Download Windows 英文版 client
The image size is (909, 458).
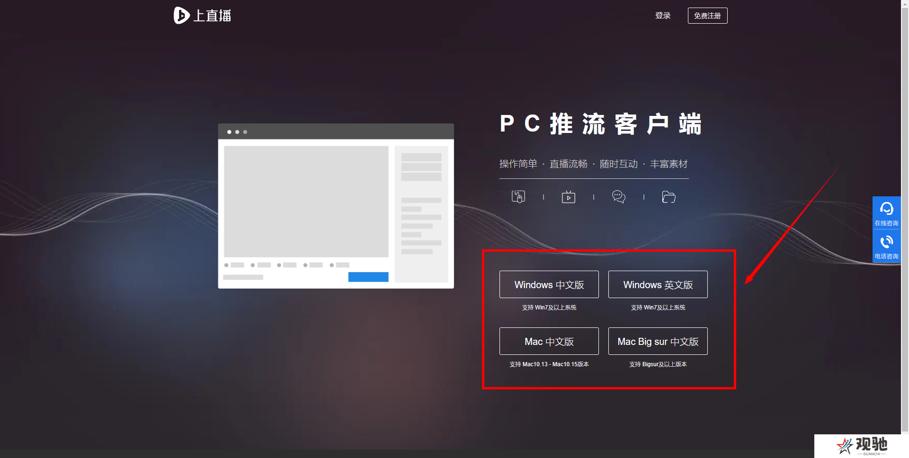(658, 284)
